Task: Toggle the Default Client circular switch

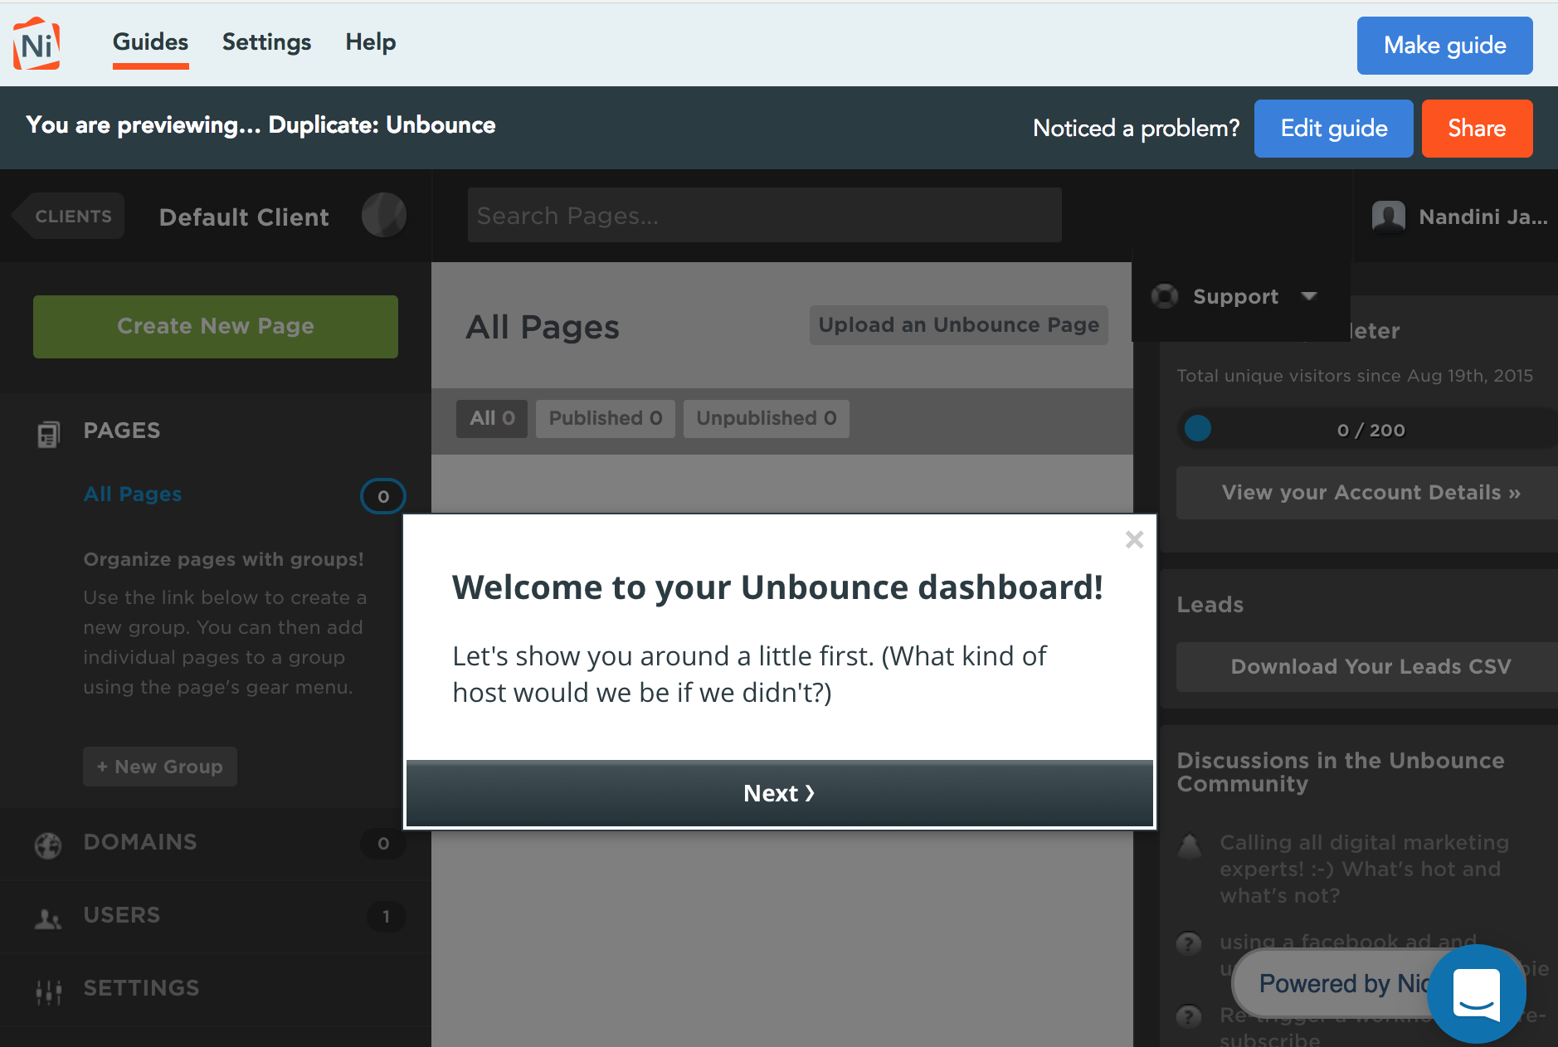Action: tap(384, 216)
